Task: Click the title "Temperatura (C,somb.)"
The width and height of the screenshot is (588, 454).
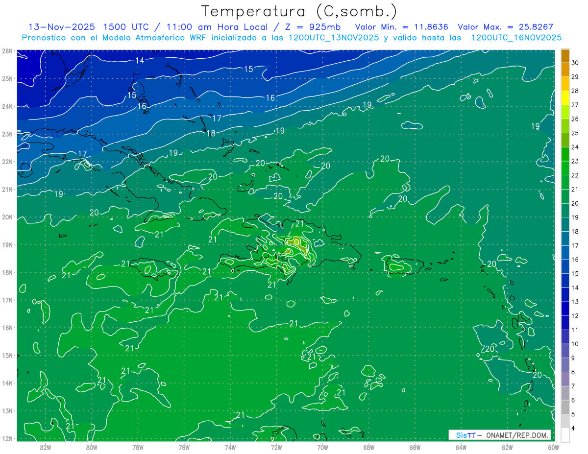Action: click(x=299, y=12)
